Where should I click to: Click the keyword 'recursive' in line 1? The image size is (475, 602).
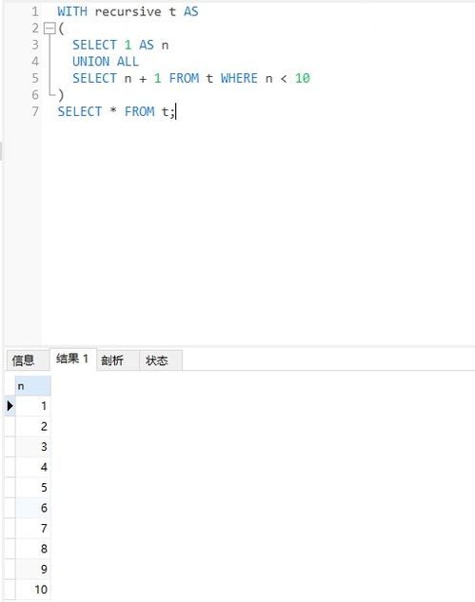coord(128,11)
